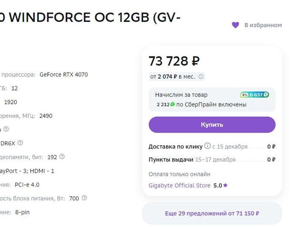This screenshot has height=230, width=293.
Task: Click the help icon above the DR6X row
Action: (x=6, y=129)
